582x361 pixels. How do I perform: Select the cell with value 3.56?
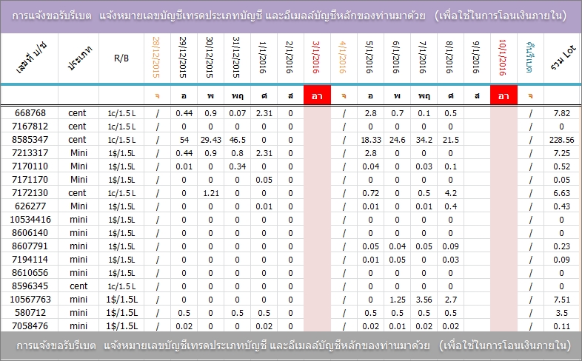tap(424, 300)
